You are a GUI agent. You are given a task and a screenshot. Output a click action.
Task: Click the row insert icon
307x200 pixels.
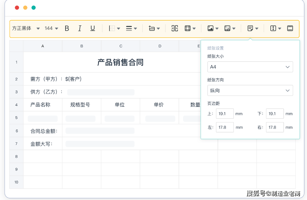152,29
